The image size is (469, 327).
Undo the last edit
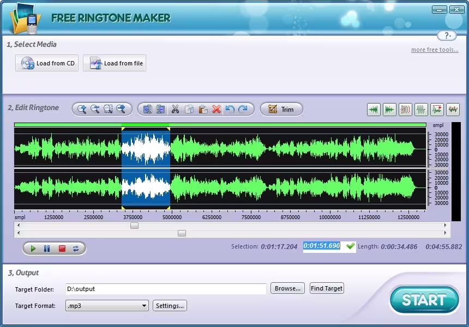click(x=230, y=110)
